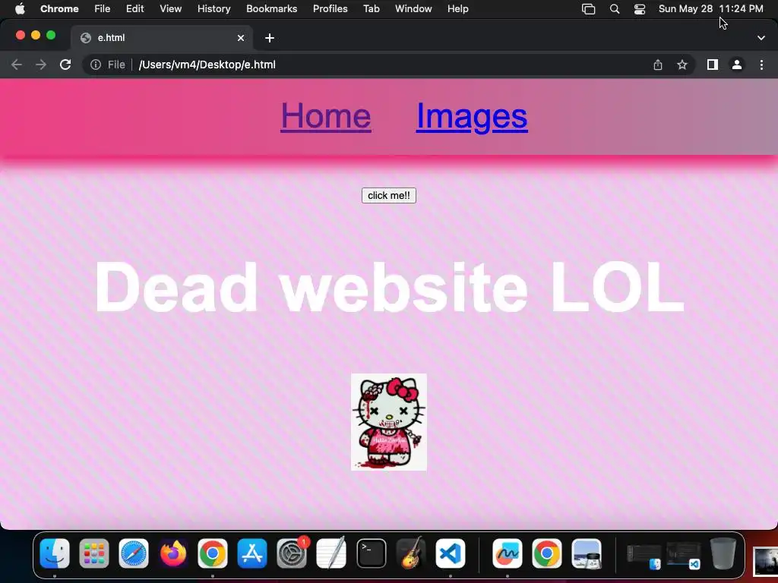The image size is (778, 583).
Task: Launch Terminal from the Dock
Action: 371,553
